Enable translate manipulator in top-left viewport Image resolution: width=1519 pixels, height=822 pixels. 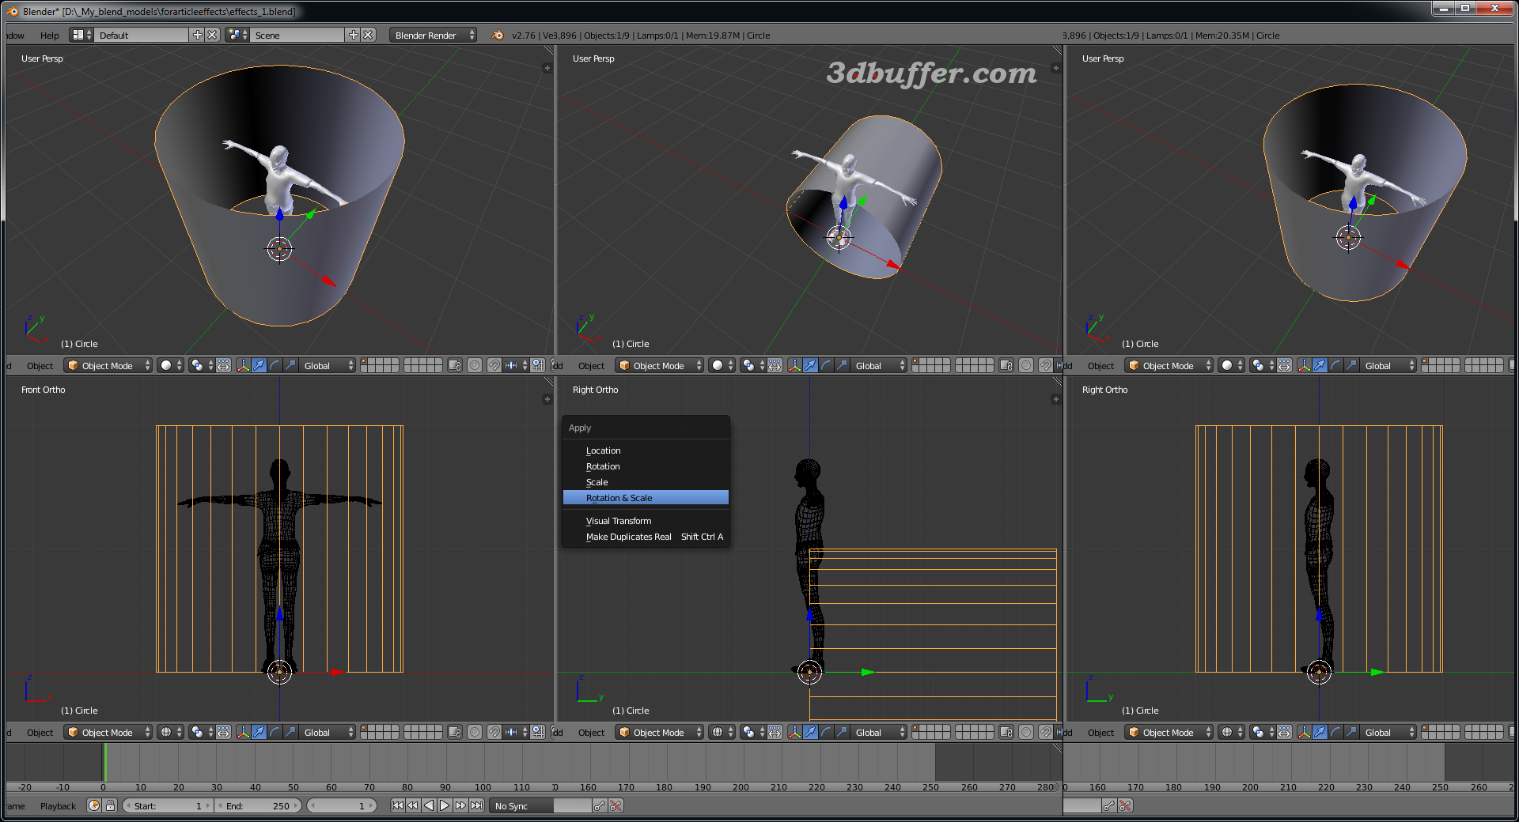click(259, 366)
